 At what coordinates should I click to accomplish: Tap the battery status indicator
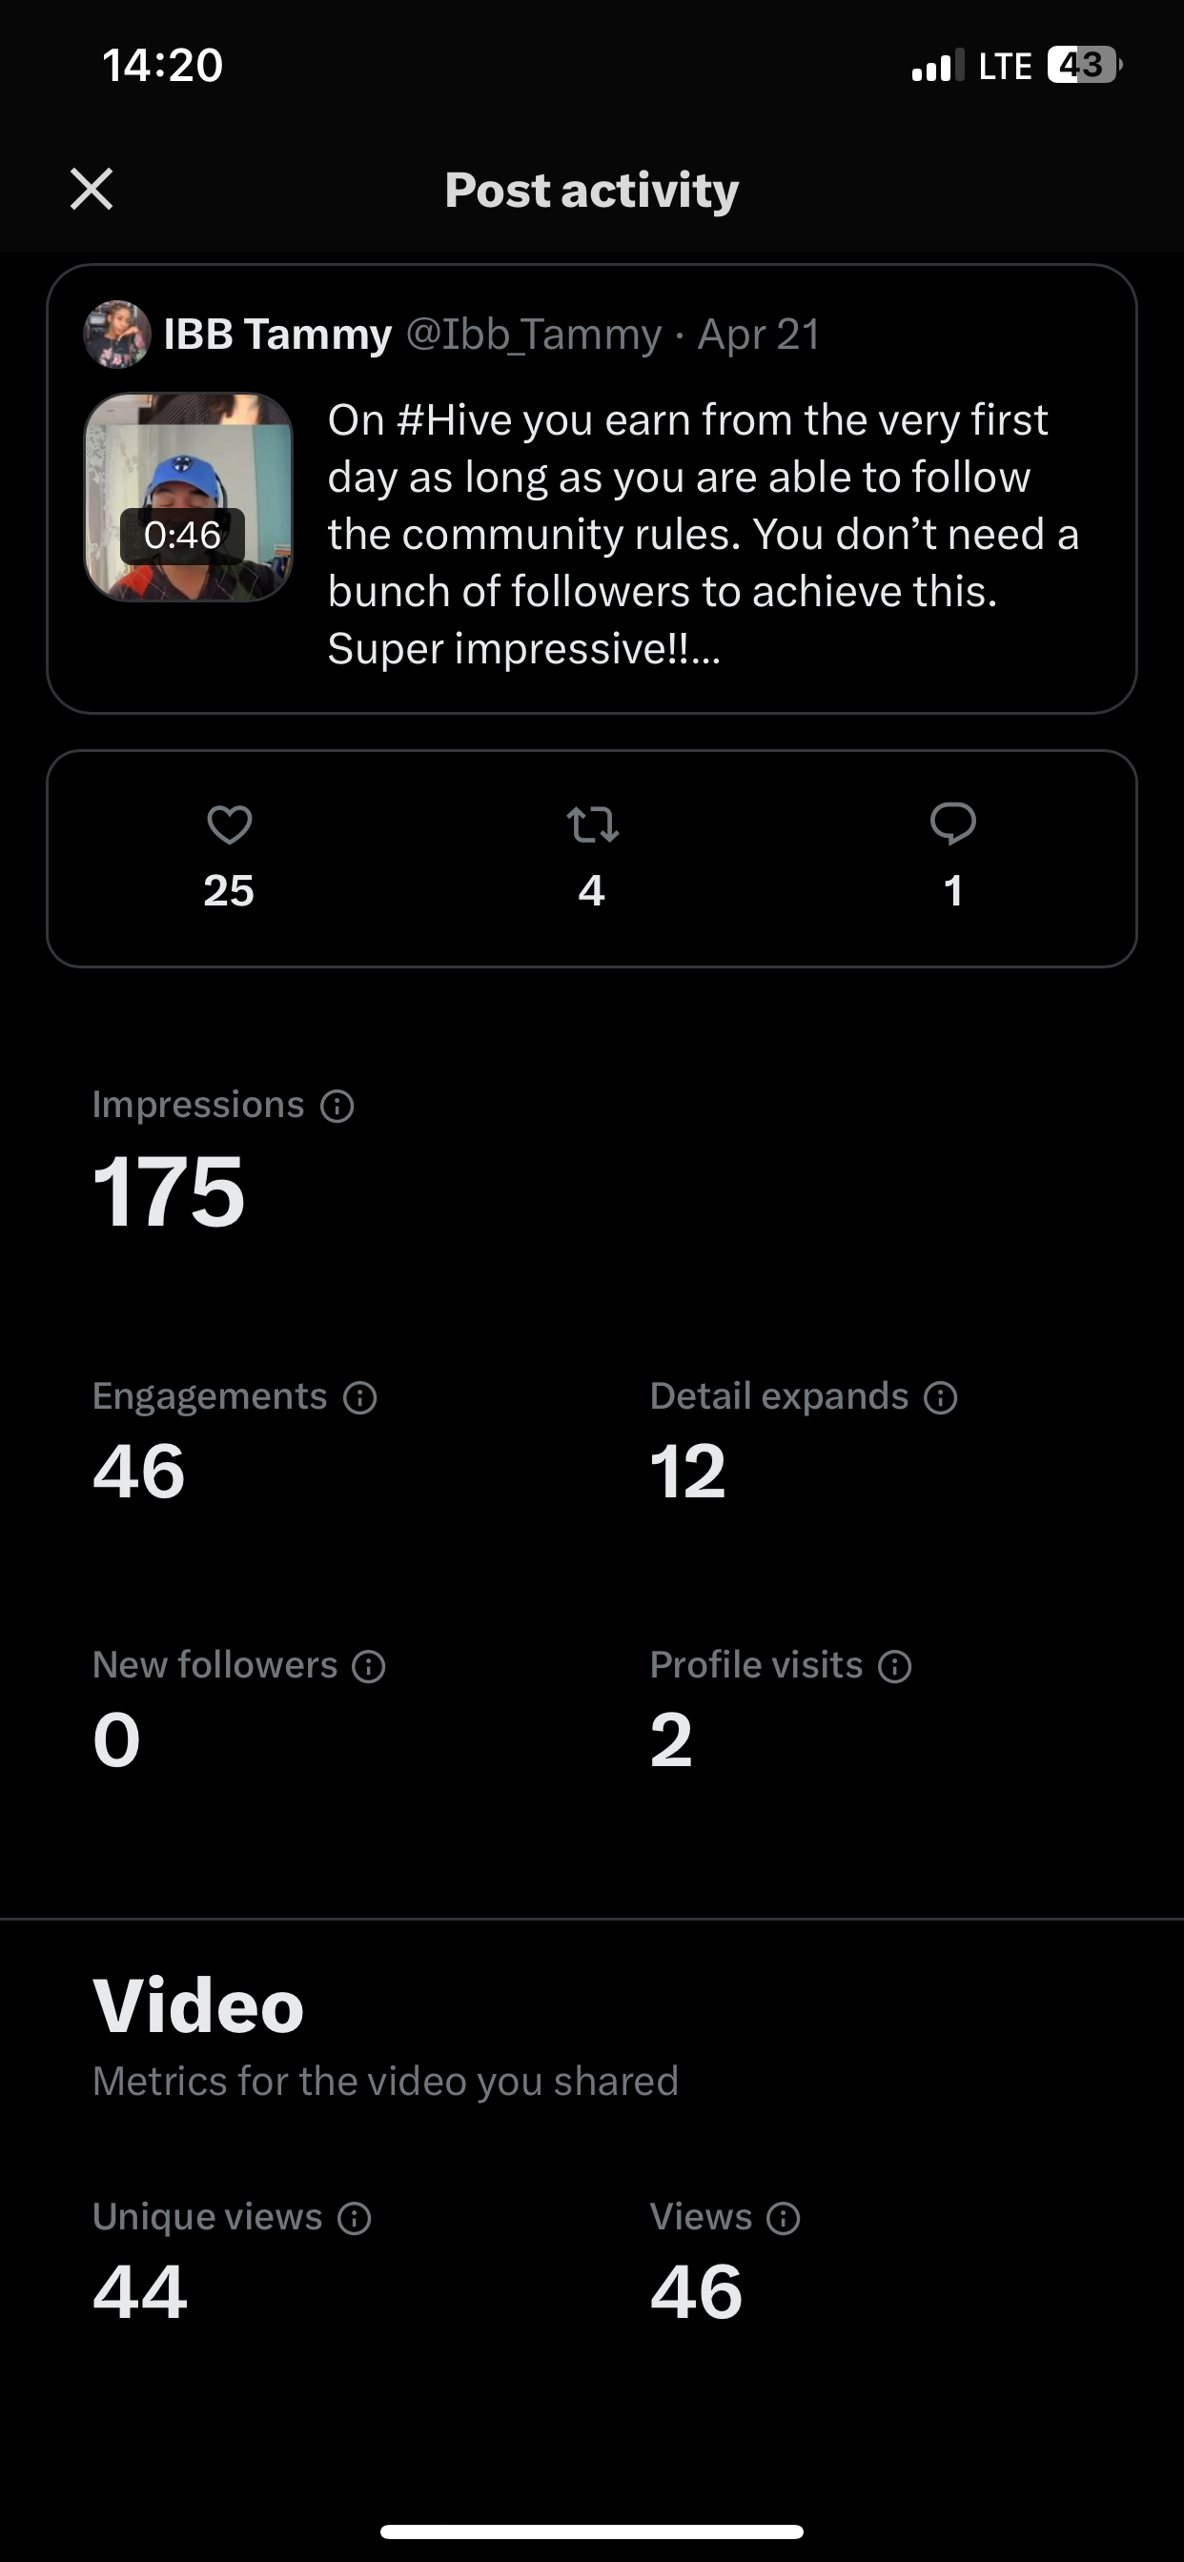click(1085, 65)
